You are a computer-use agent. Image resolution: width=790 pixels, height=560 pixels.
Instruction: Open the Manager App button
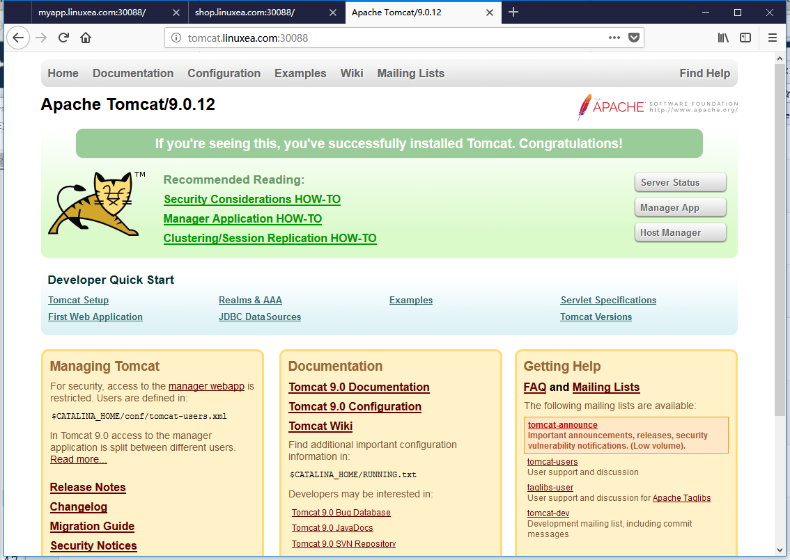[680, 207]
